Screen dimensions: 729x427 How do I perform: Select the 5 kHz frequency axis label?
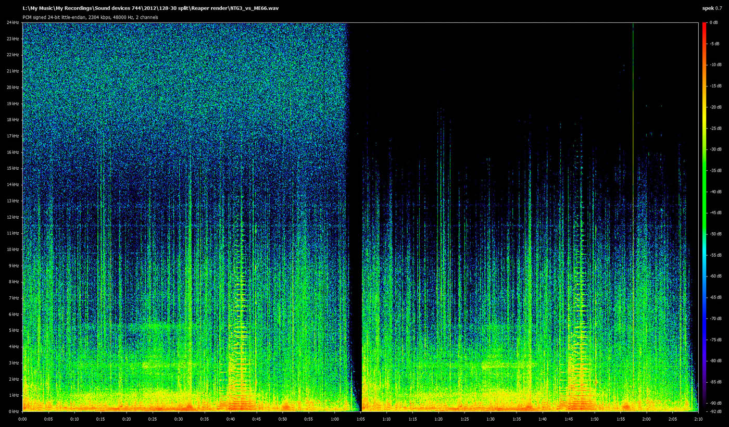pyautogui.click(x=12, y=330)
